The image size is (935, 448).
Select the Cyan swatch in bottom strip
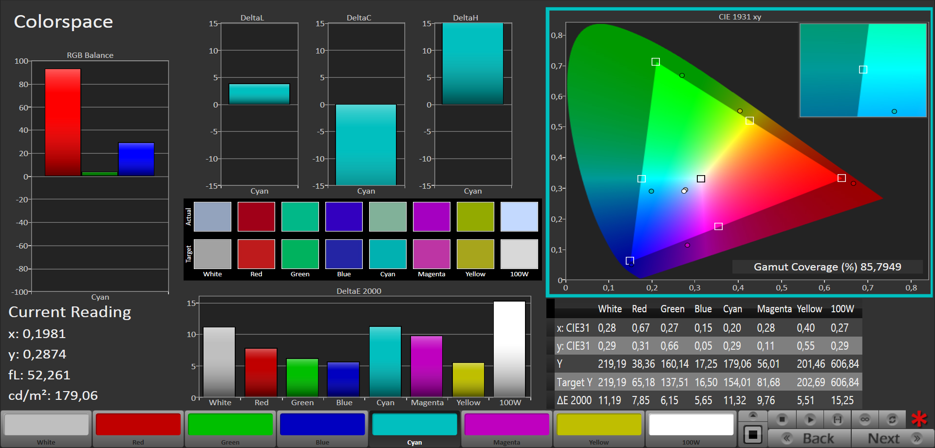pyautogui.click(x=414, y=425)
